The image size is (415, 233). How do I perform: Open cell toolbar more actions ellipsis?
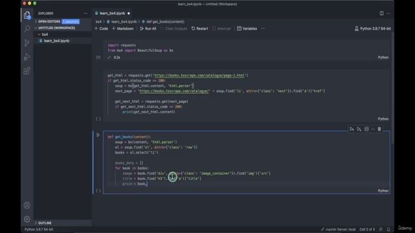373,129
